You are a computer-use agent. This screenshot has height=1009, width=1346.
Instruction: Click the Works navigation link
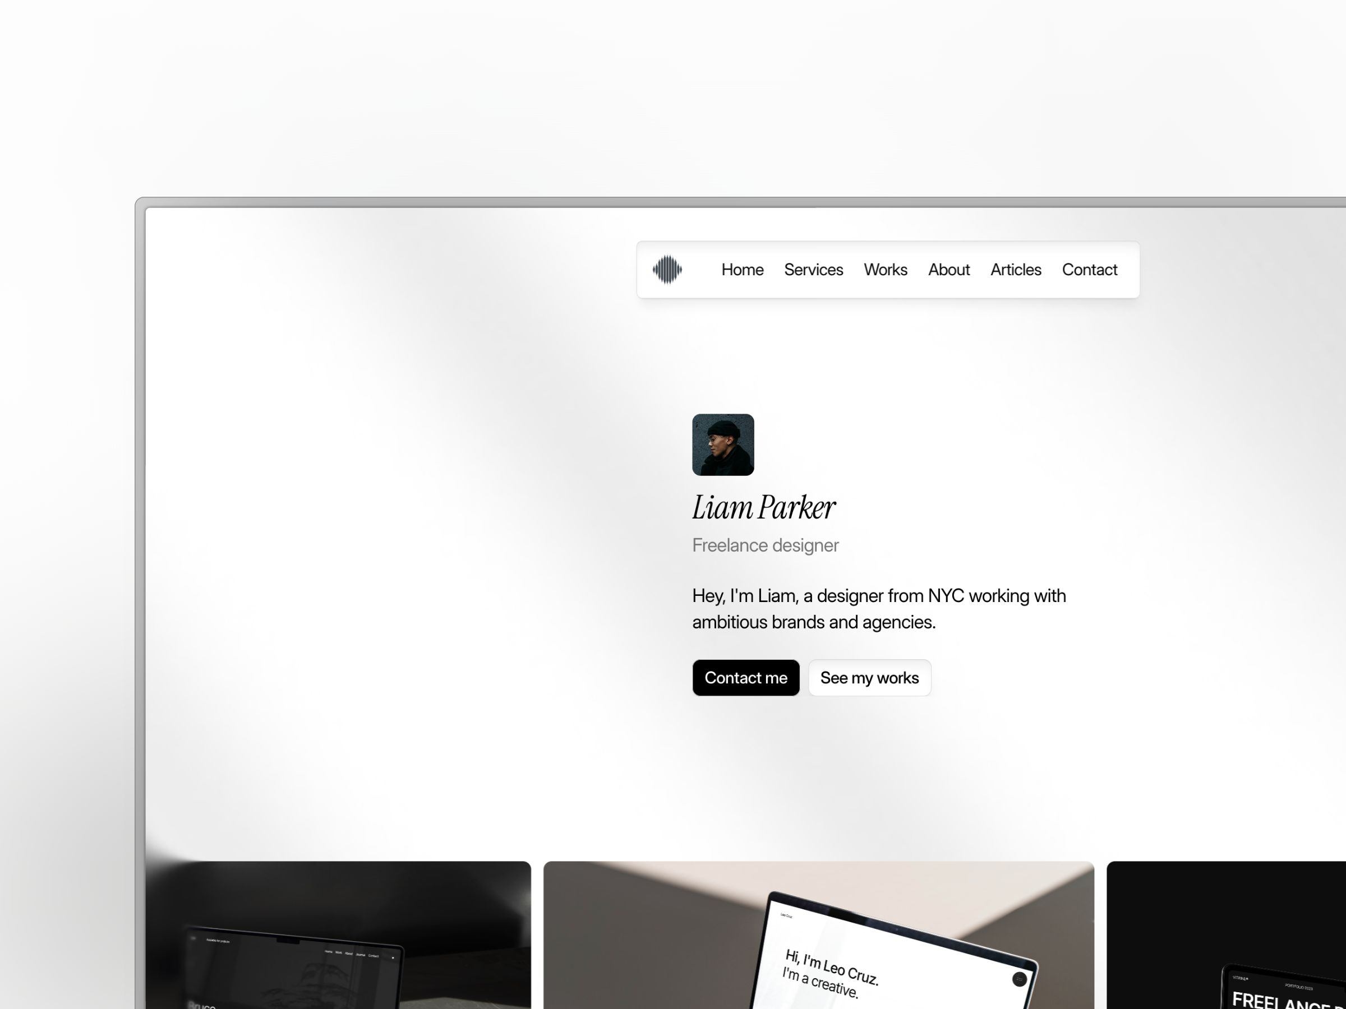pyautogui.click(x=886, y=269)
